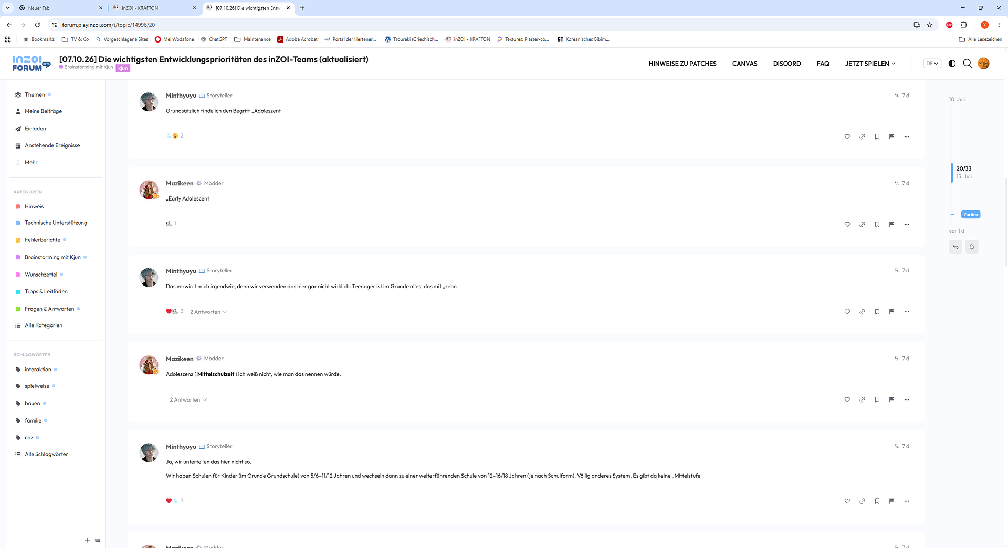
Task: Expand 2 Antworten under Minthyuyu post
Action: (x=208, y=312)
